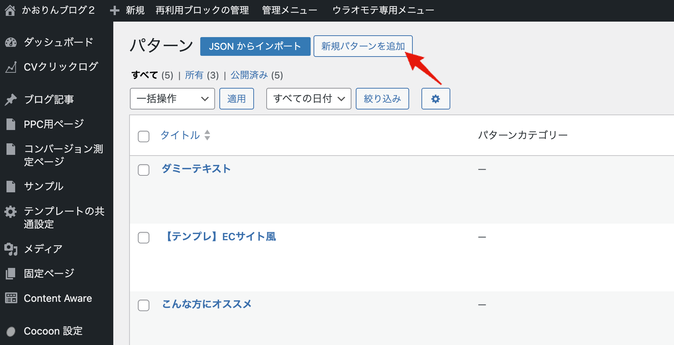Click the JSON からインポート button

click(255, 46)
